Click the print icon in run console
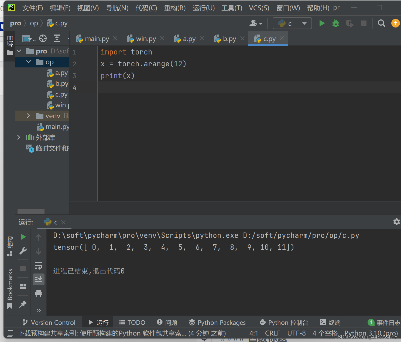 [39, 293]
